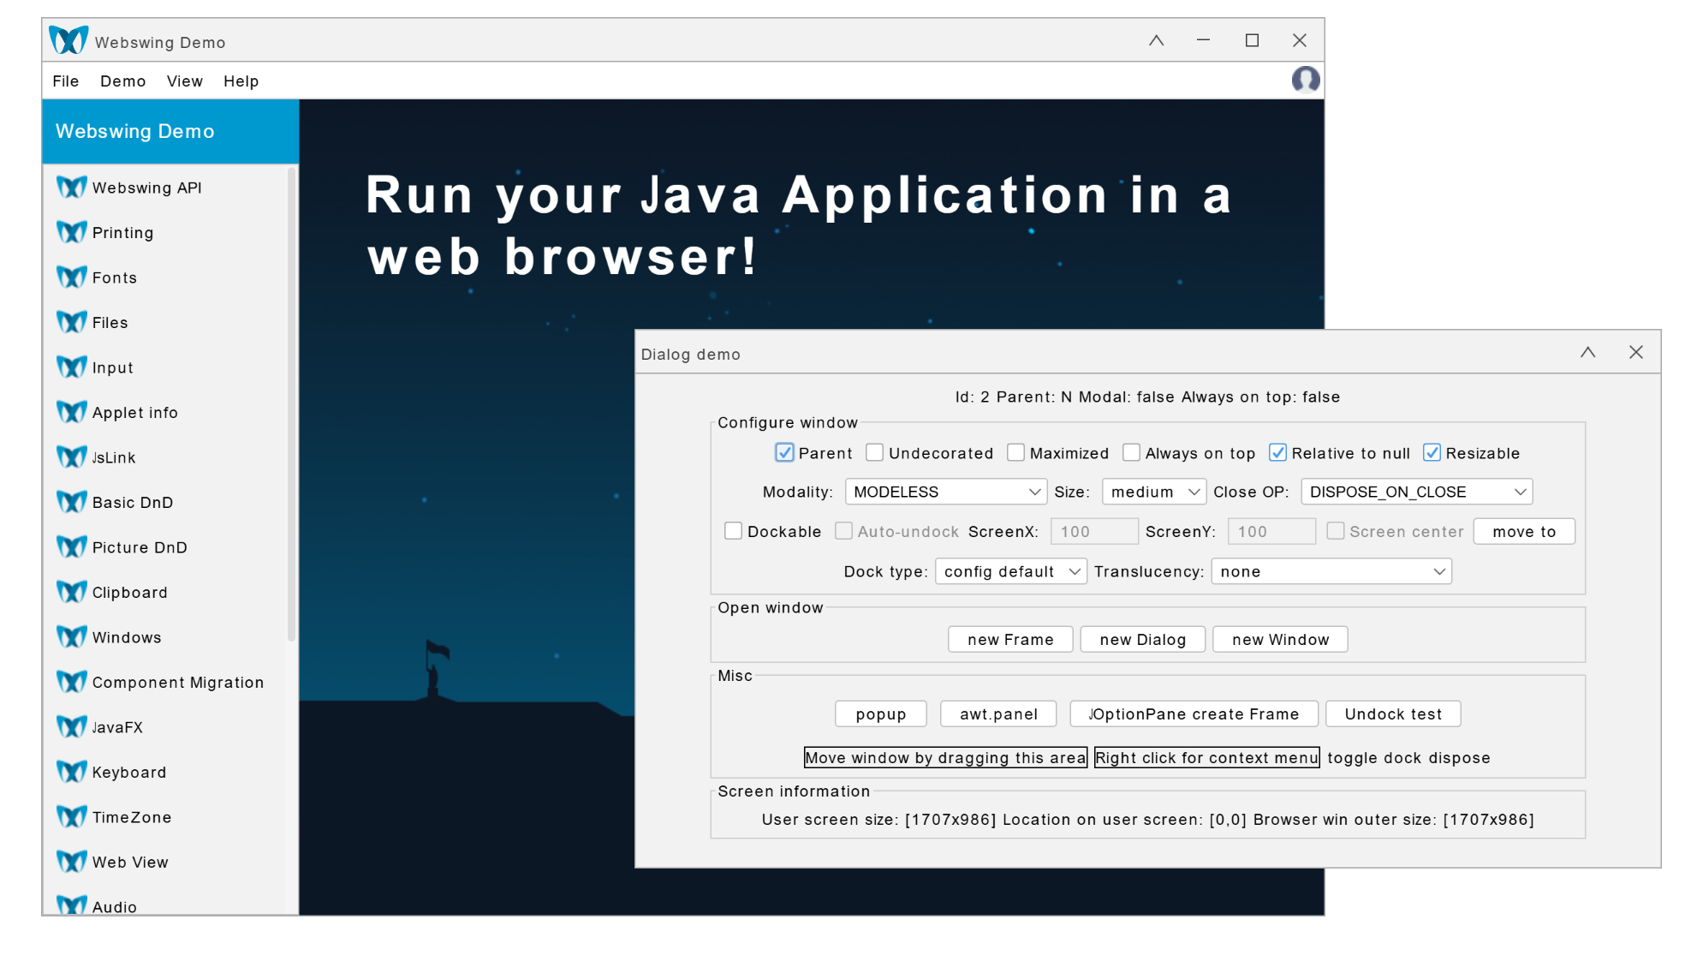Click the 'Right click for context menu' box
This screenshot has width=1703, height=967.
pos(1206,758)
